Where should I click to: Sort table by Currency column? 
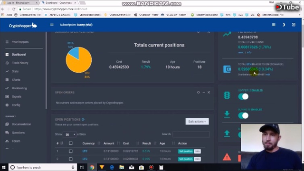[88, 143]
